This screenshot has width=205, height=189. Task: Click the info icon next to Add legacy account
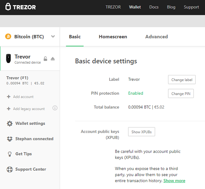tap(55, 108)
